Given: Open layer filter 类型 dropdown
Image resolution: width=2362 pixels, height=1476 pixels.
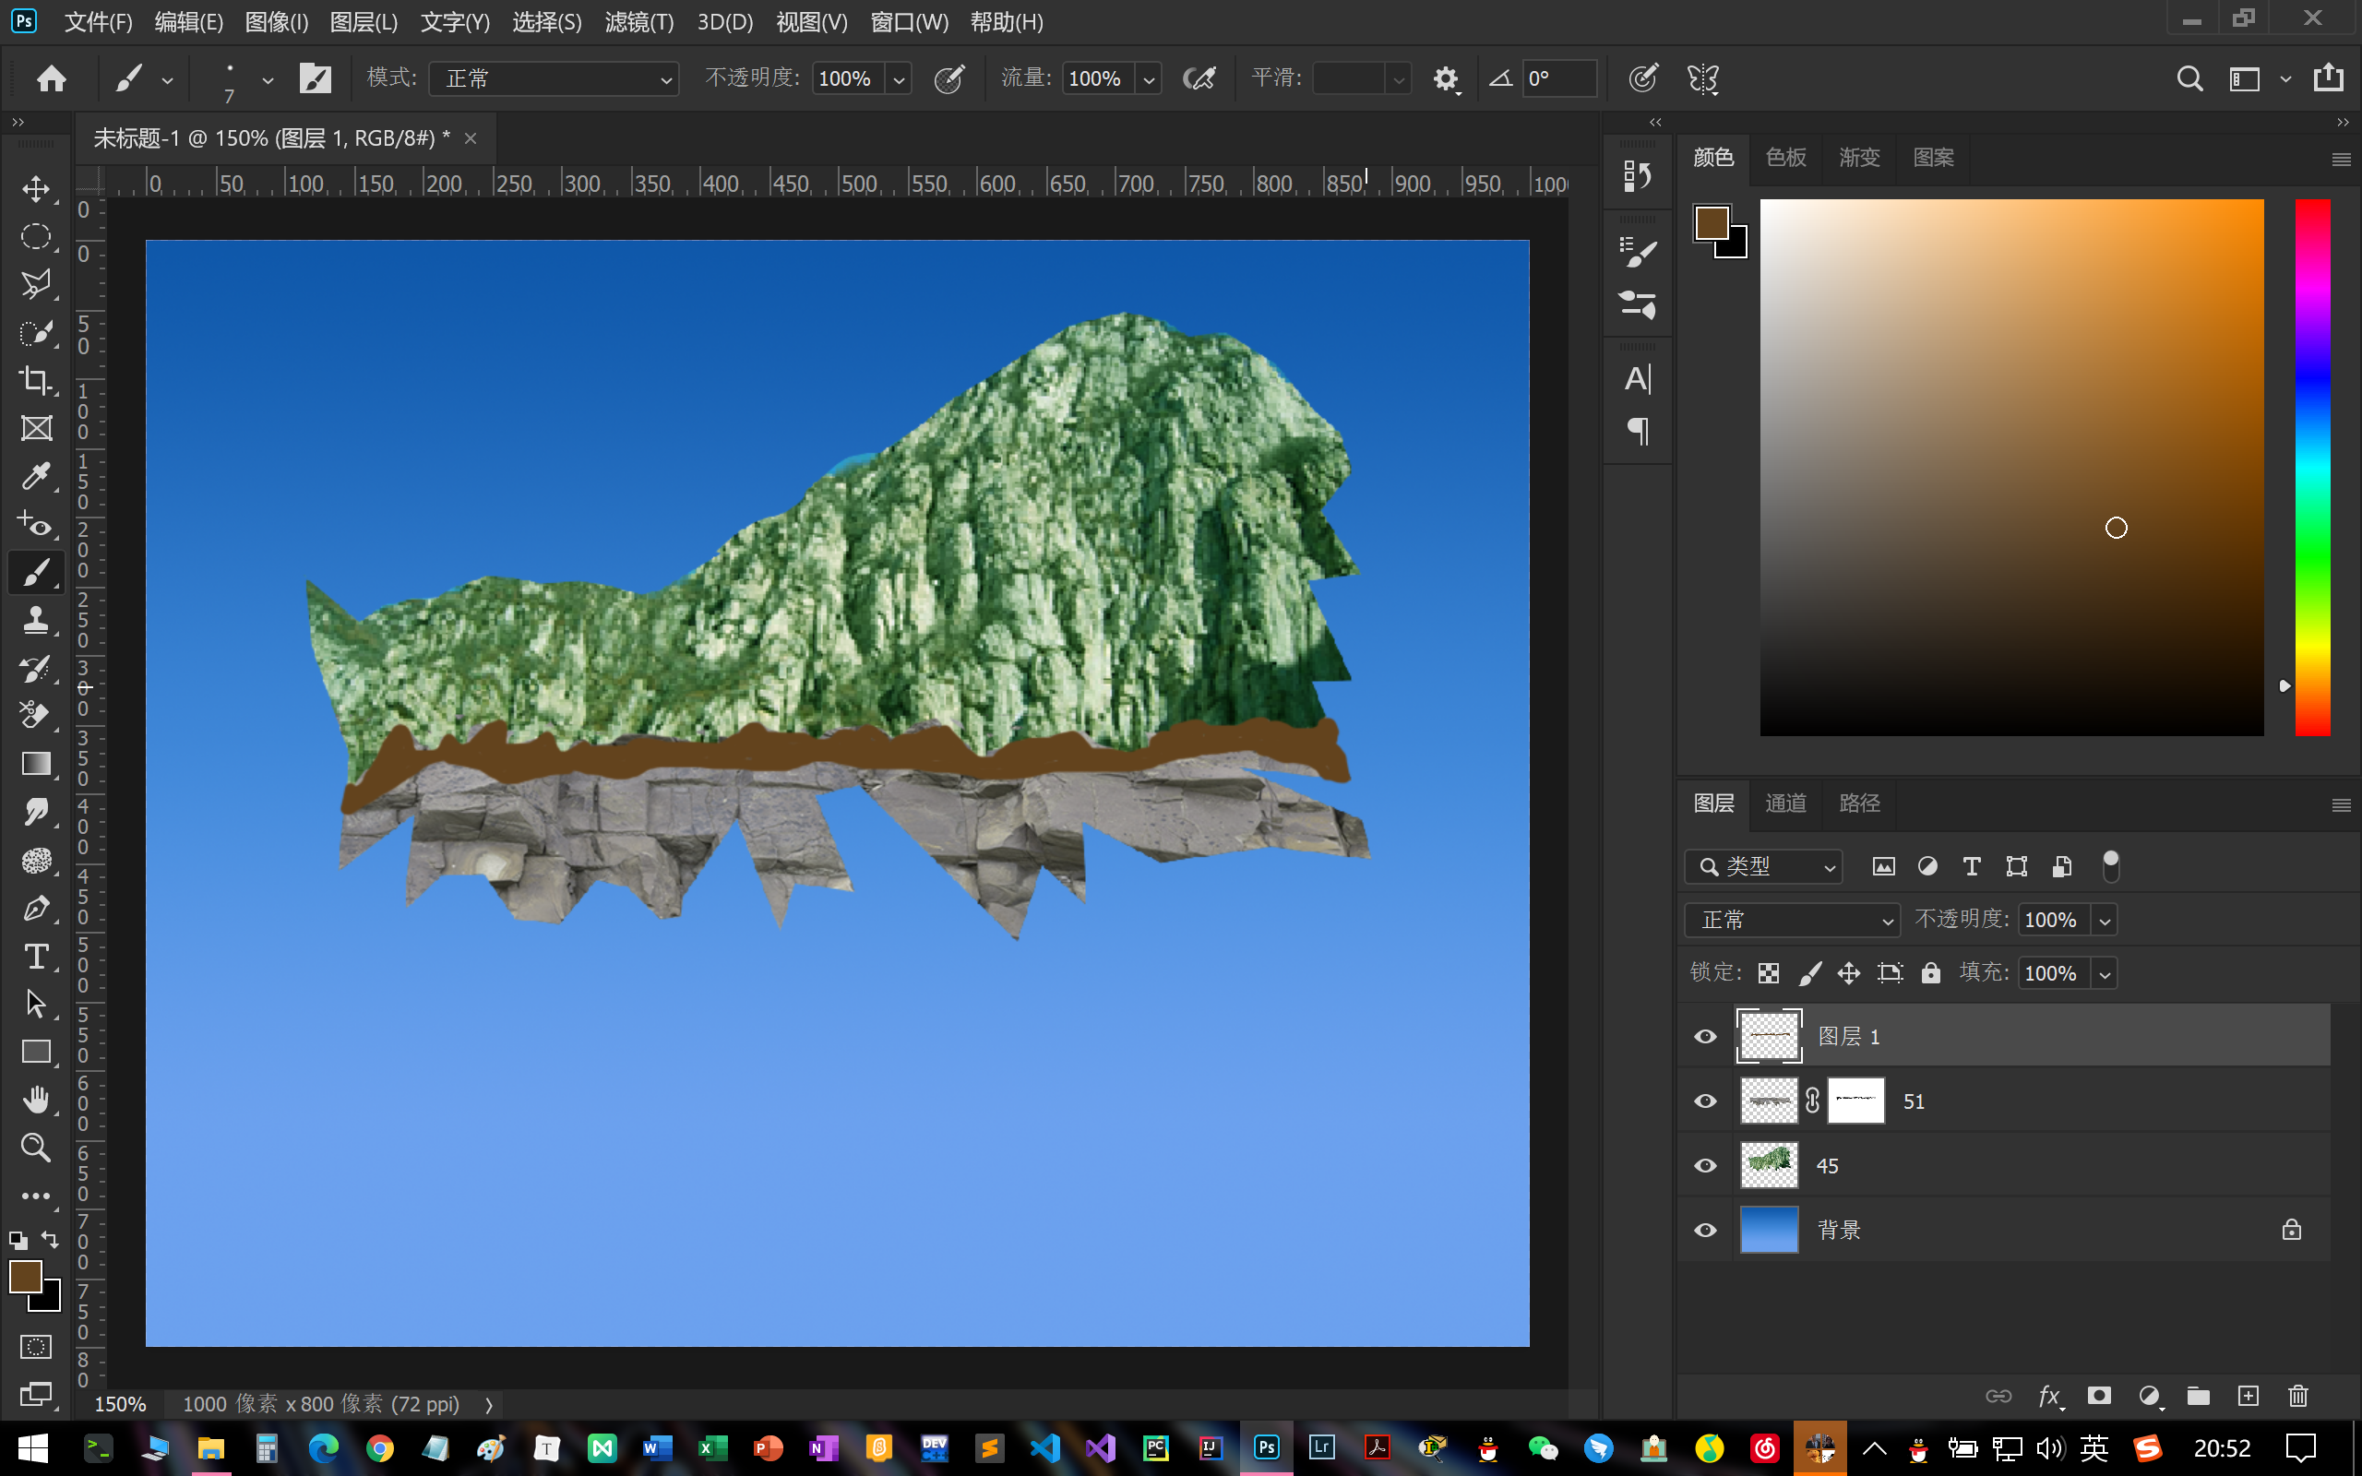Looking at the screenshot, I should (1762, 866).
